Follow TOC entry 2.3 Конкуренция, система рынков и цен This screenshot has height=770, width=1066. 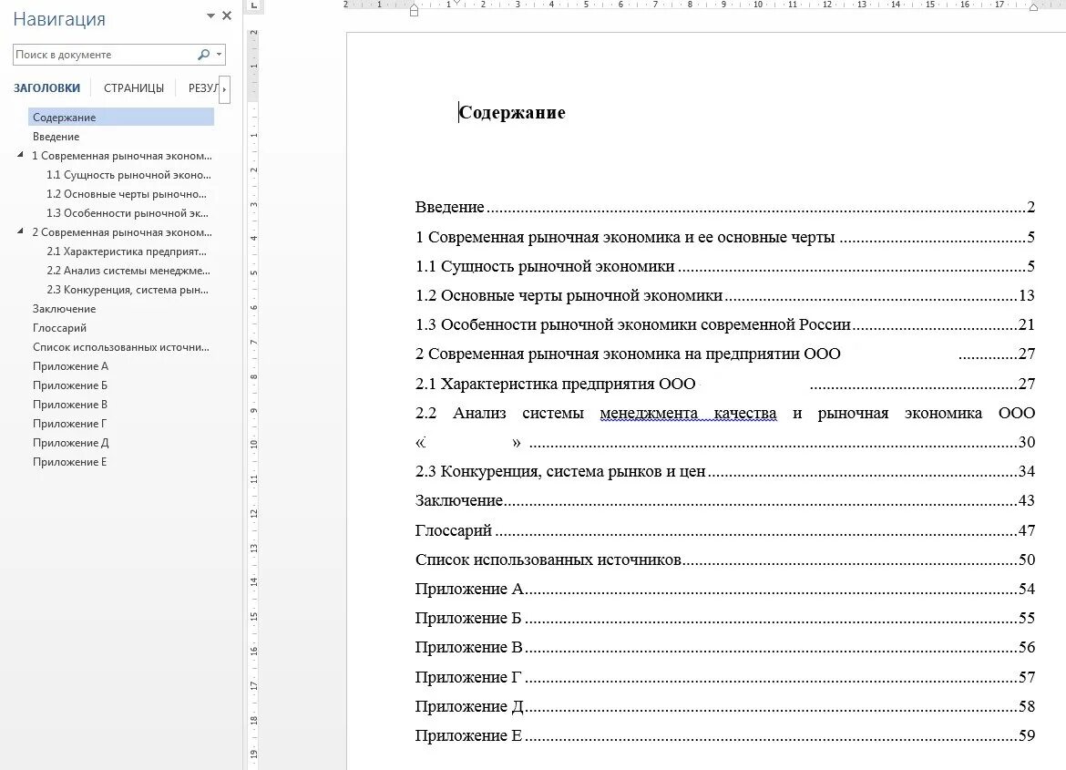pyautogui.click(x=724, y=471)
